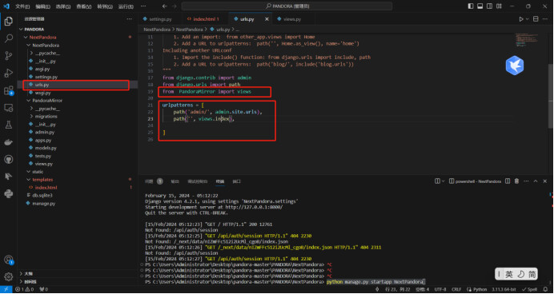Open the Manage gear menu
This screenshot has height=294, width=554.
(9, 276)
